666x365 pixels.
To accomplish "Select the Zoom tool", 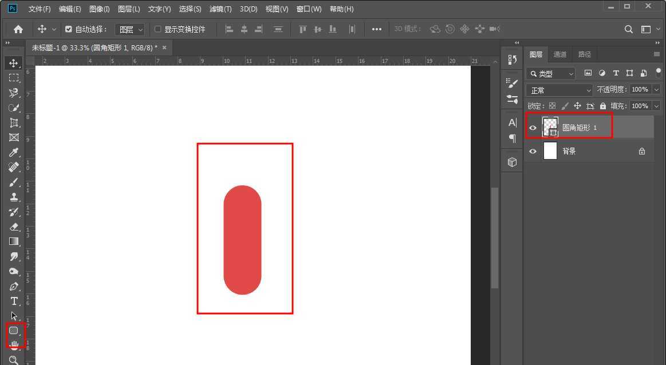I will (x=14, y=360).
